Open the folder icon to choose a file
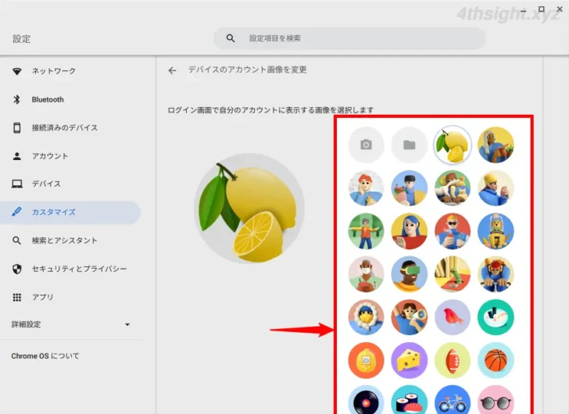The image size is (569, 414). [x=409, y=145]
